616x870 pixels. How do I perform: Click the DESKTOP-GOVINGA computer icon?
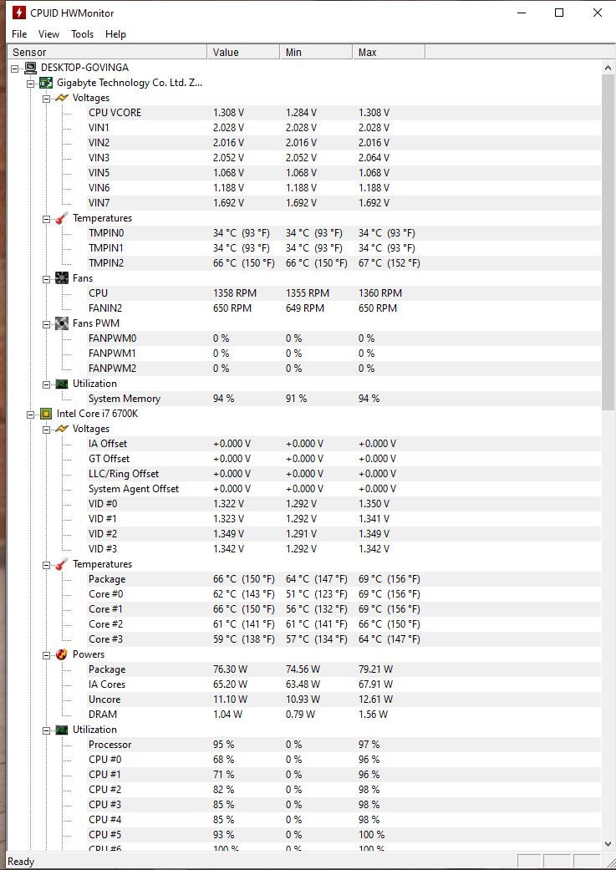tap(30, 68)
